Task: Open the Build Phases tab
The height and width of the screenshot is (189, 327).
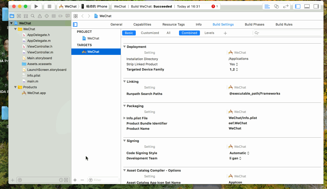Action: [254, 24]
